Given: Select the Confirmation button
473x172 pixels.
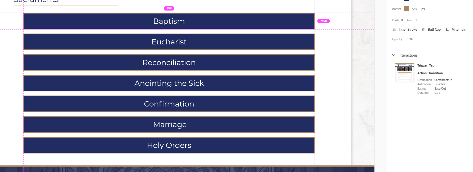Looking at the screenshot, I should (x=169, y=104).
